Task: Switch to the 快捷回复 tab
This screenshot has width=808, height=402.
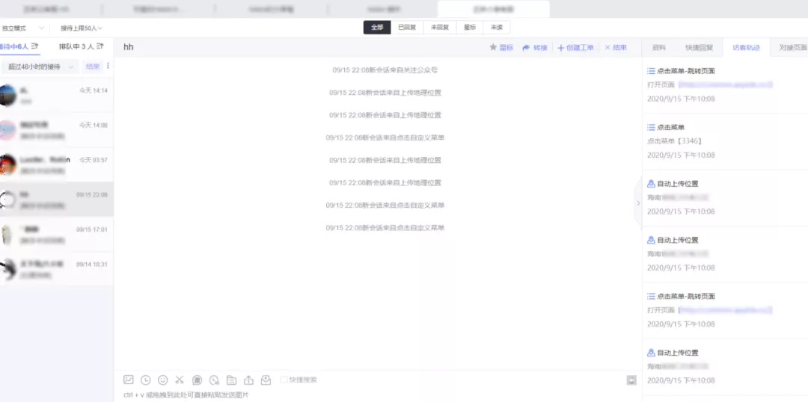Action: coord(699,47)
